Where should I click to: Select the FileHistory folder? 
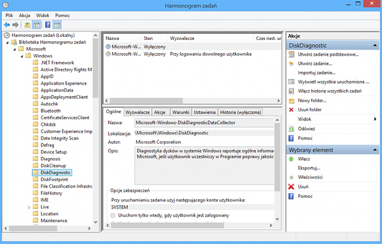point(51,193)
